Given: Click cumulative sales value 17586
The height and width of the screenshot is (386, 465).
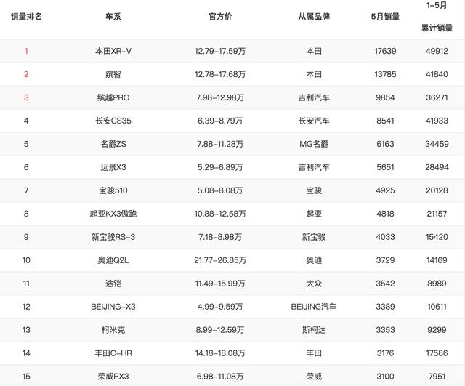Looking at the screenshot, I should click(437, 353).
